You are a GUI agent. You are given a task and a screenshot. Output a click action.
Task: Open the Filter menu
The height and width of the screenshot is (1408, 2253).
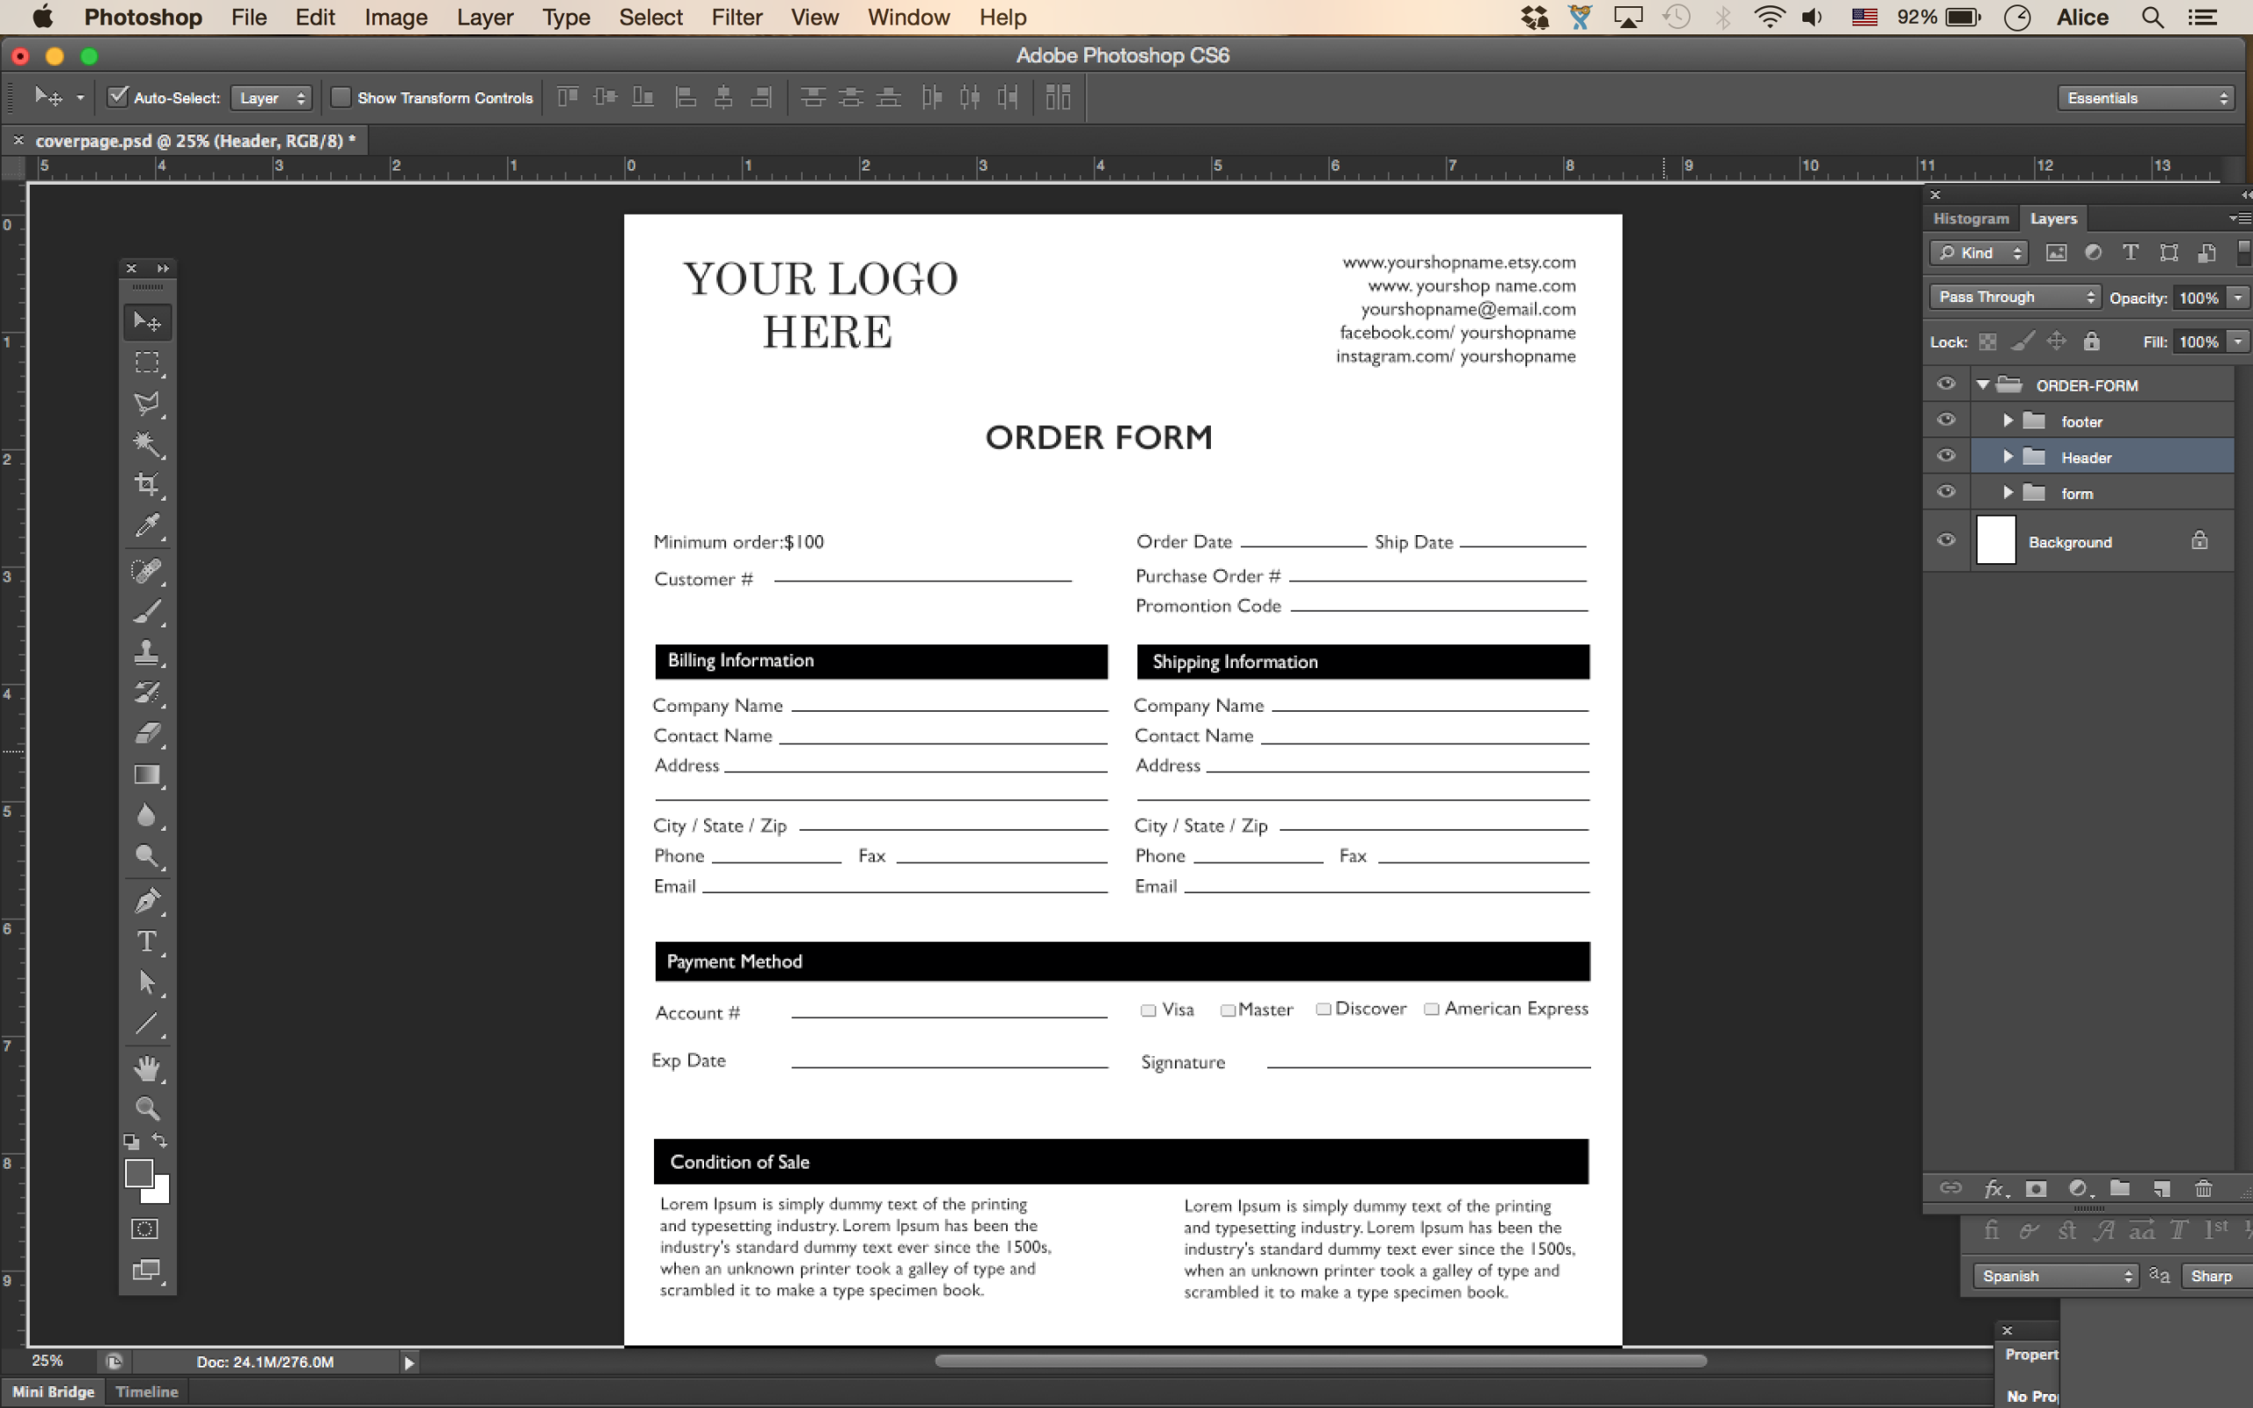pyautogui.click(x=736, y=18)
